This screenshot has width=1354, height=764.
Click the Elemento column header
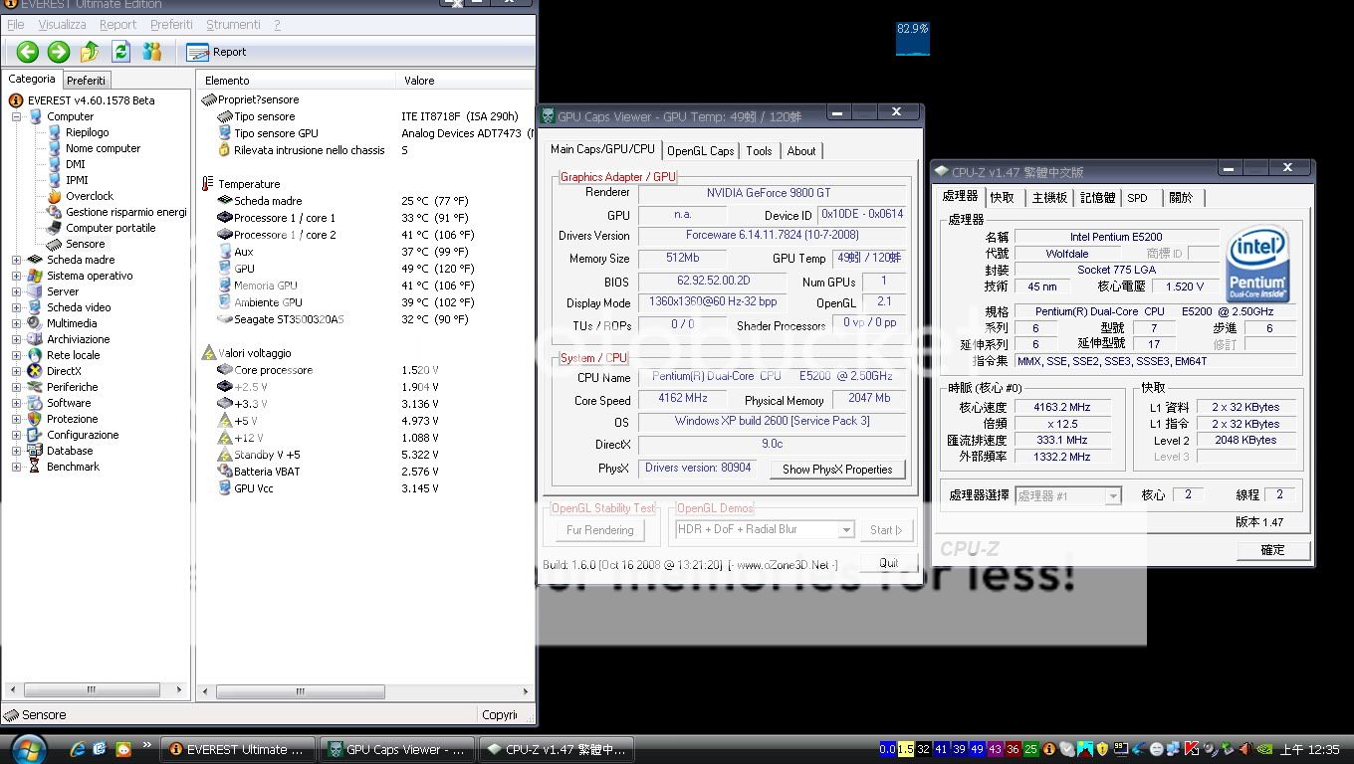297,81
